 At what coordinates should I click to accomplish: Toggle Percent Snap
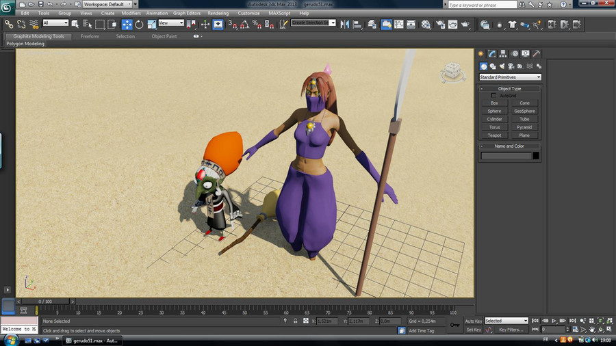(257, 25)
